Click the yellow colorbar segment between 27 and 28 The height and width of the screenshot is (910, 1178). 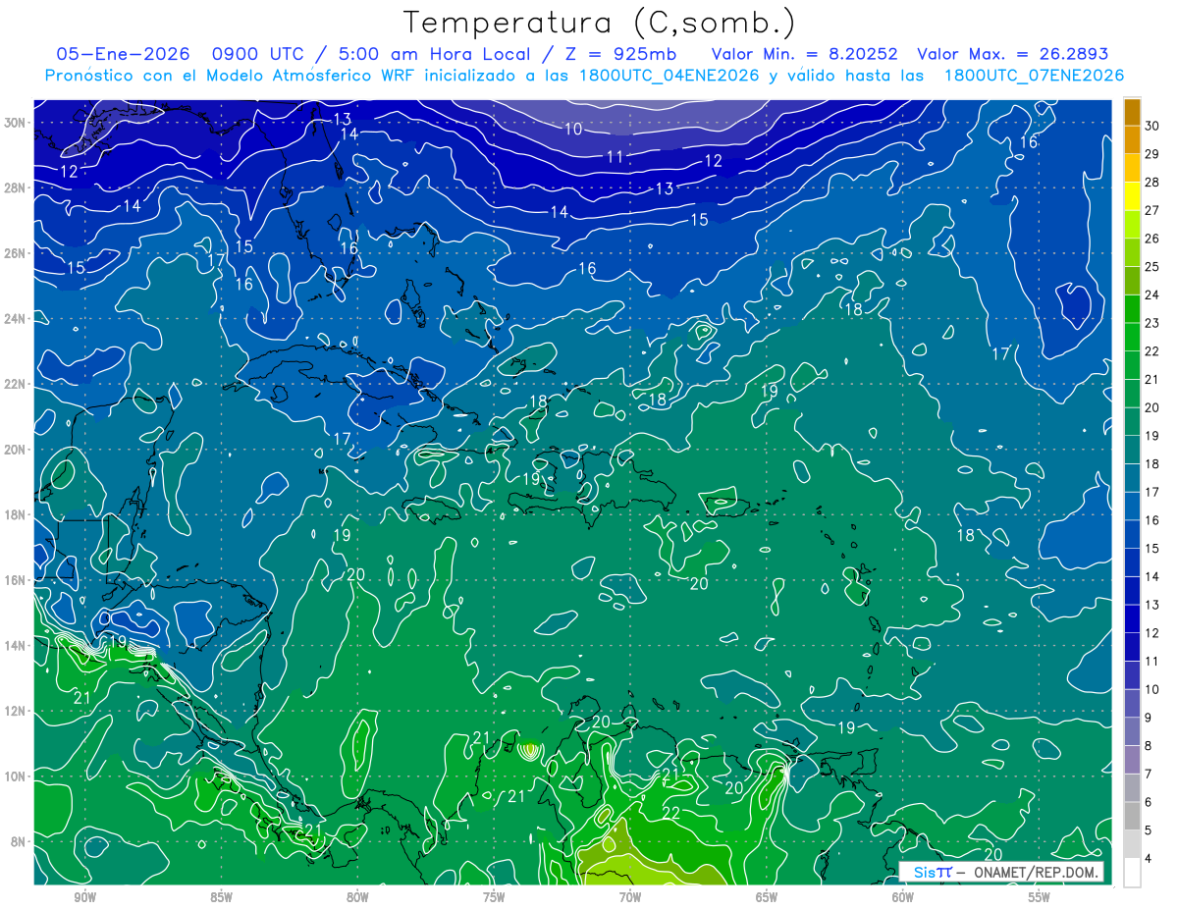[x=1132, y=196]
